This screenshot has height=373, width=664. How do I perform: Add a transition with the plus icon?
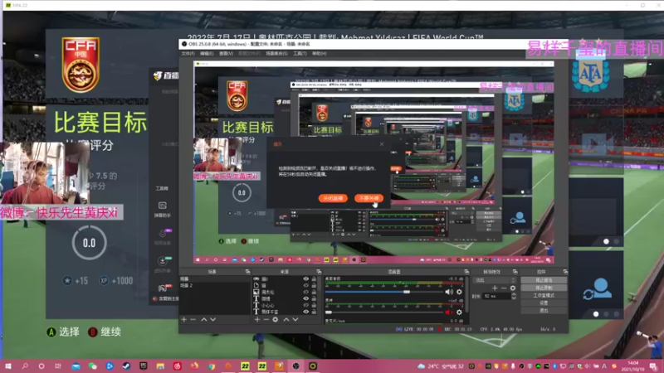coord(495,288)
